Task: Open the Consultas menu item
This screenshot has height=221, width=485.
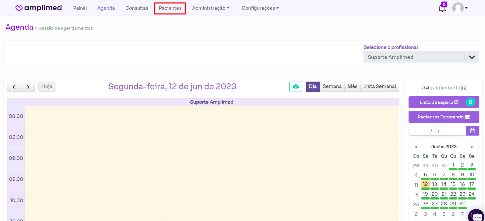Action: 137,8
